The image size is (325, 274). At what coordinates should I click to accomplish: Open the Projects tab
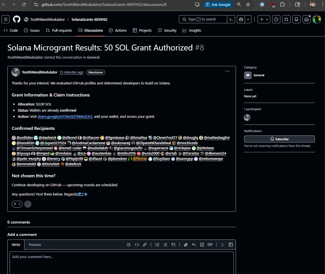pyautogui.click(x=142, y=30)
